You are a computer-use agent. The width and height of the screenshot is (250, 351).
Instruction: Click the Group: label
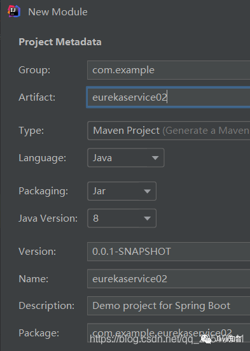(34, 70)
